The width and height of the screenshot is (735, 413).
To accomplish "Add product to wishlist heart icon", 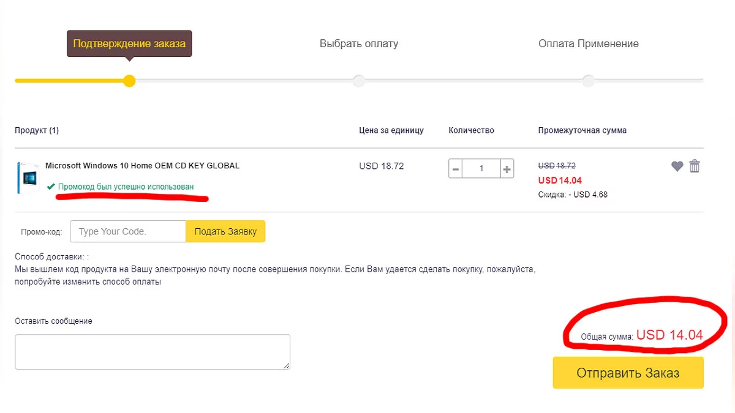I will [677, 166].
